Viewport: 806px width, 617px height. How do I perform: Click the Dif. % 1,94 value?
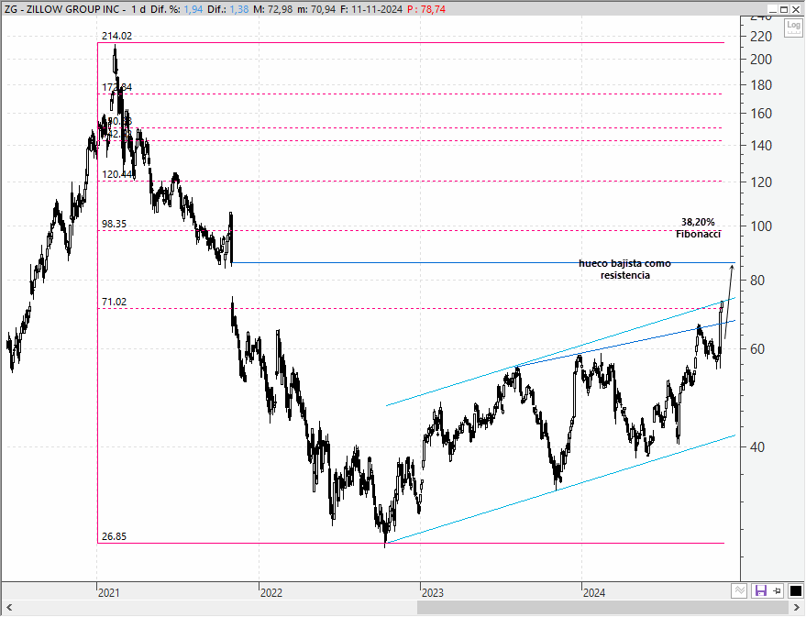pos(193,9)
